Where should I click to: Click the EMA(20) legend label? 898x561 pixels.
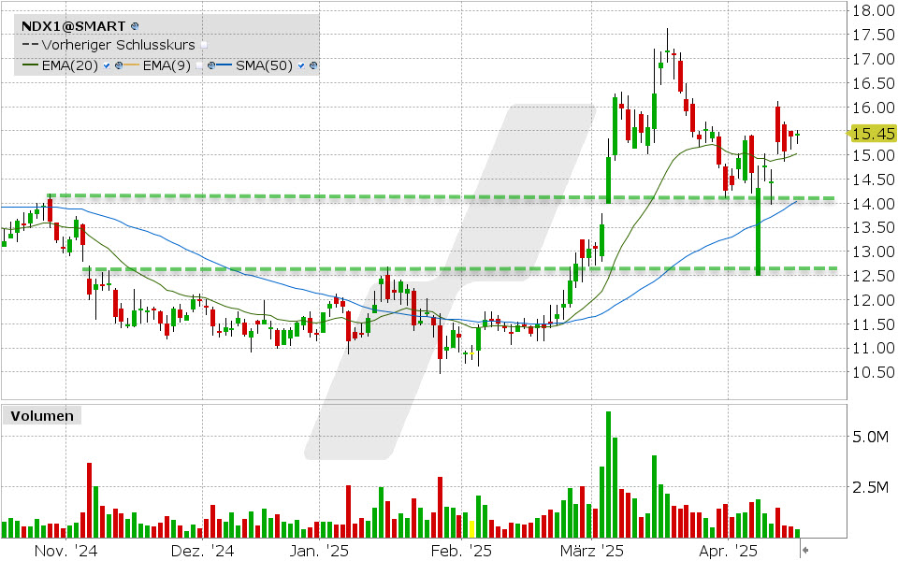coord(70,65)
